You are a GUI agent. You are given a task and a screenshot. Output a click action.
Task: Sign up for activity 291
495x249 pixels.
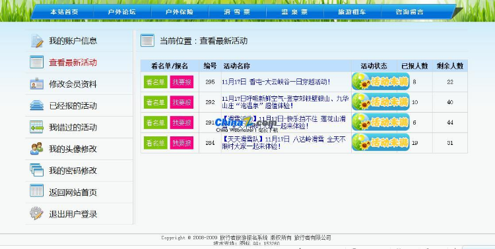(181, 123)
